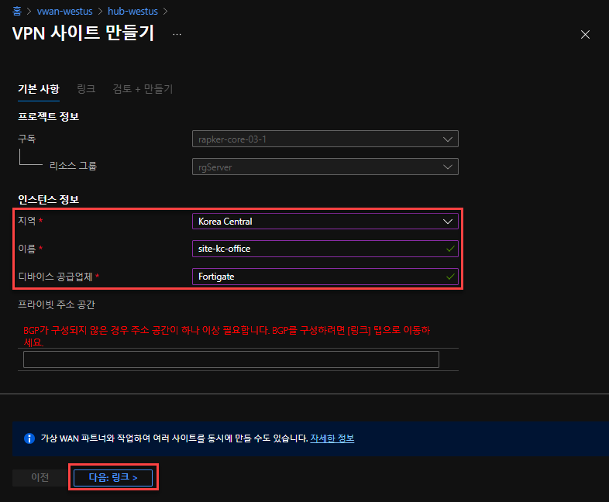Click the chevron arrow of 리소스 그룹 dropdown

click(x=447, y=167)
